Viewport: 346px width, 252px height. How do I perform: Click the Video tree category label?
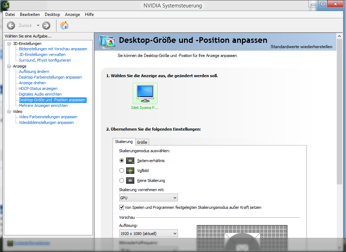(x=17, y=111)
